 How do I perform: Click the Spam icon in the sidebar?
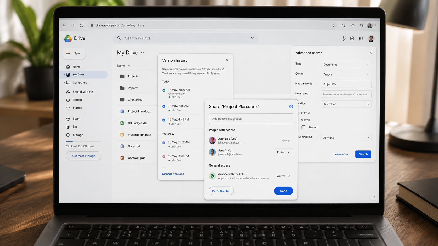click(x=68, y=119)
